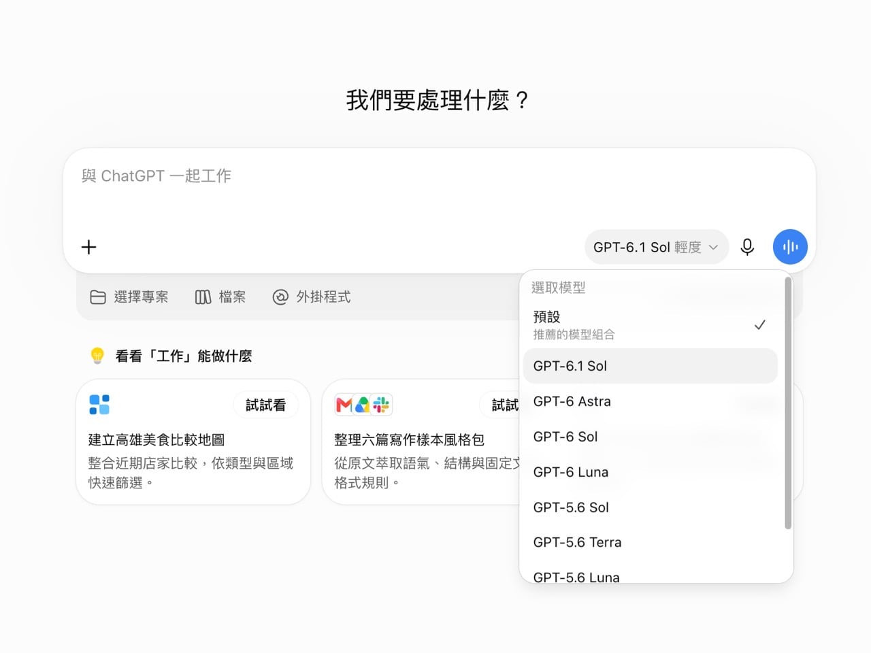This screenshot has height=653, width=871.
Task: Click the lightbulb icon next to 看看「工作」能做什麼
Action: pyautogui.click(x=97, y=356)
